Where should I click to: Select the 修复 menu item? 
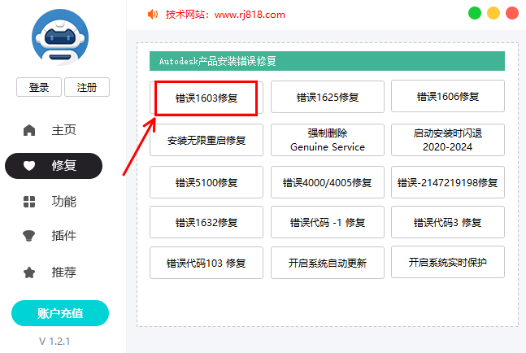(x=54, y=166)
